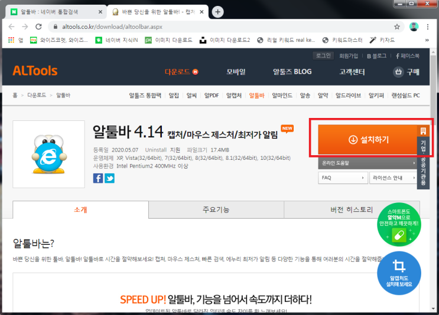Select 알PDF in product menu
Viewport: 439px width, 315px height.
click(x=212, y=96)
